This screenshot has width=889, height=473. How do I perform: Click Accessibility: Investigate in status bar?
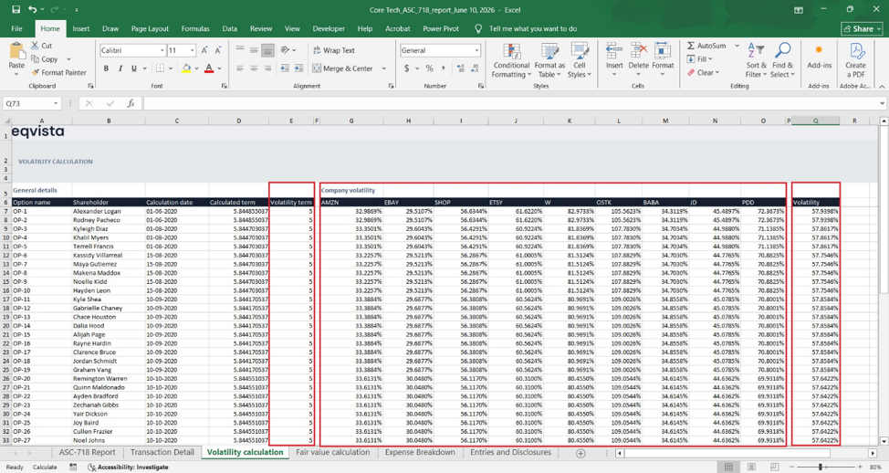pos(128,467)
